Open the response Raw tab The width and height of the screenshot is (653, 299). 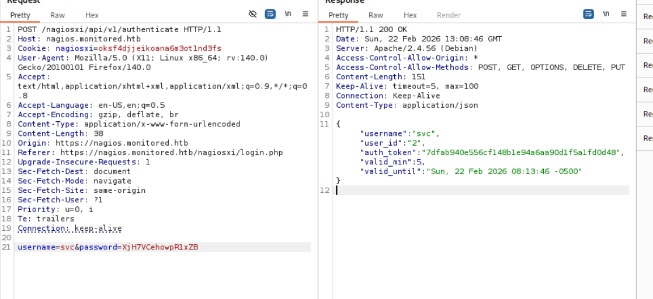tap(376, 15)
